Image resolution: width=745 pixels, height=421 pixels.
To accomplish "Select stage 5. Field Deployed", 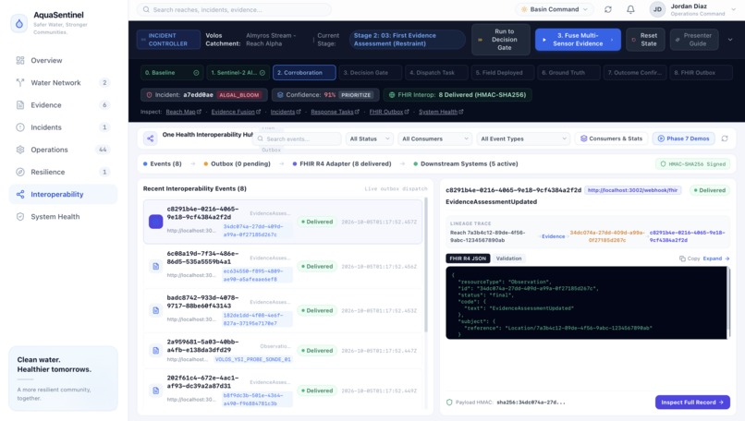I will tap(503, 73).
